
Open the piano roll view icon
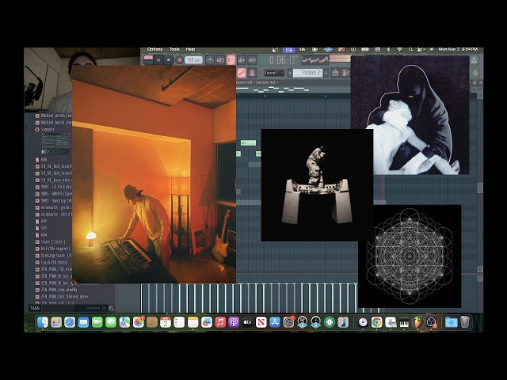point(345,73)
